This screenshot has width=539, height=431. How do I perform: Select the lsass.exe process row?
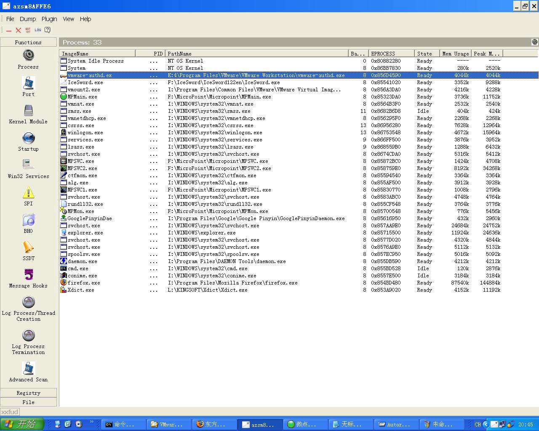(299, 147)
